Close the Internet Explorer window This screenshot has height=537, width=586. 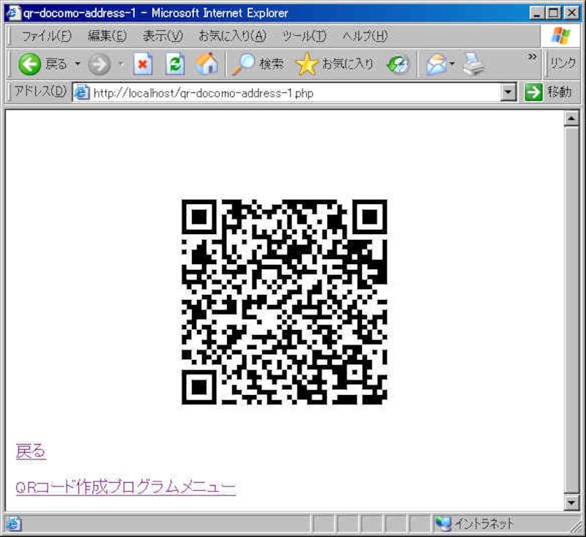coord(571,13)
